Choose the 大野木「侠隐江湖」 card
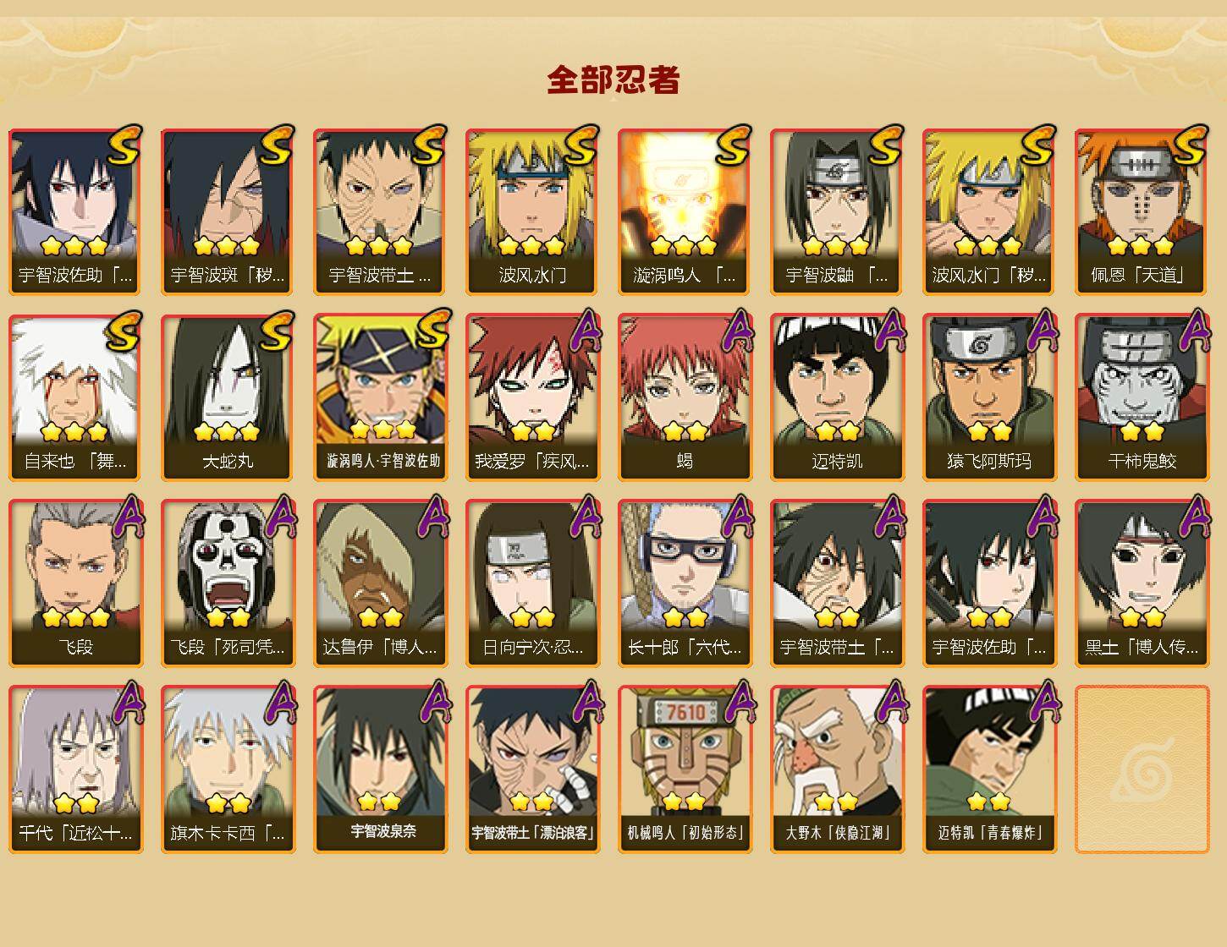1227x947 pixels. click(x=837, y=769)
